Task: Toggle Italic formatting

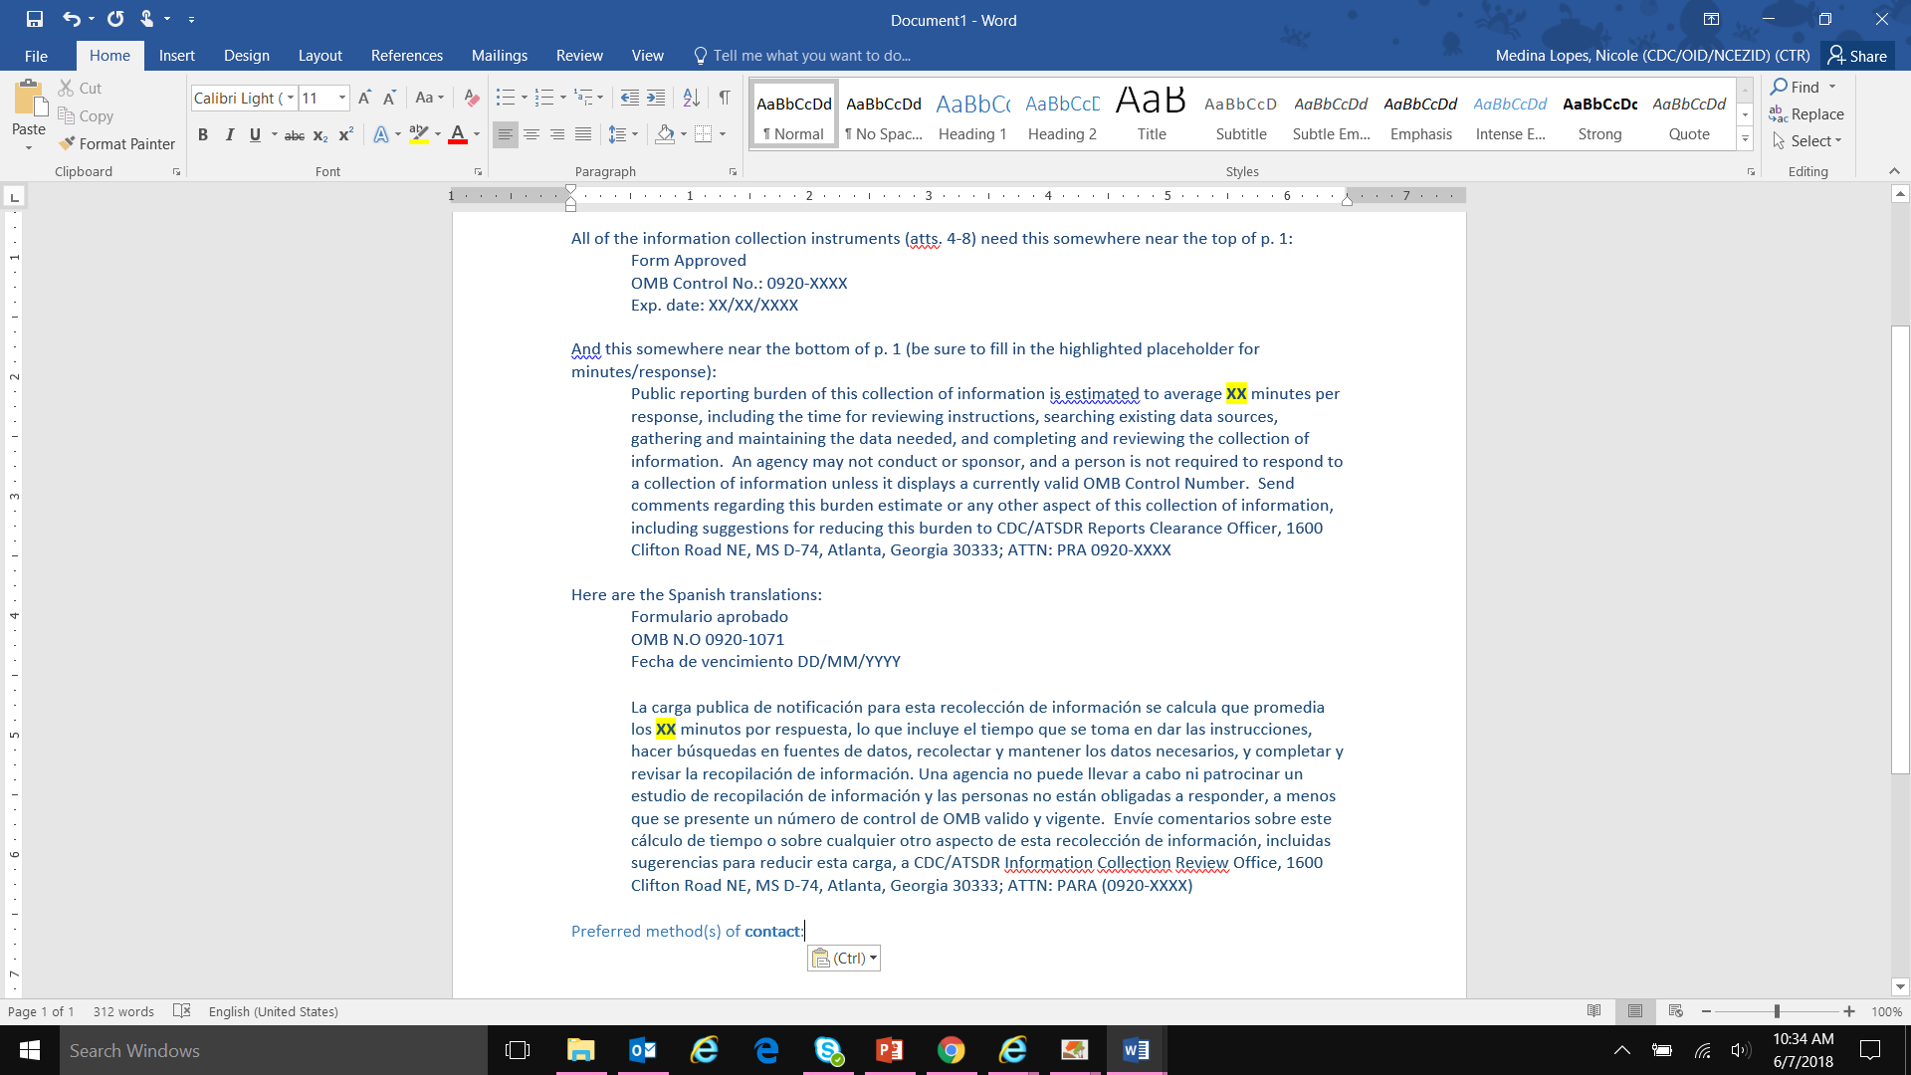Action: (229, 134)
